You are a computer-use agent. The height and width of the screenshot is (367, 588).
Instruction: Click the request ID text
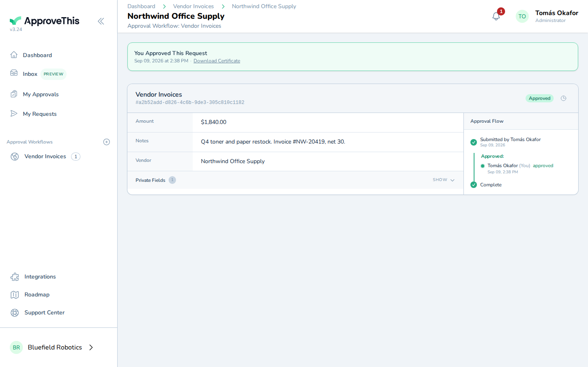tap(190, 103)
